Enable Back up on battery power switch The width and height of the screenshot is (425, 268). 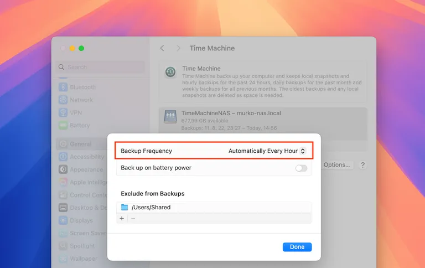(x=301, y=168)
